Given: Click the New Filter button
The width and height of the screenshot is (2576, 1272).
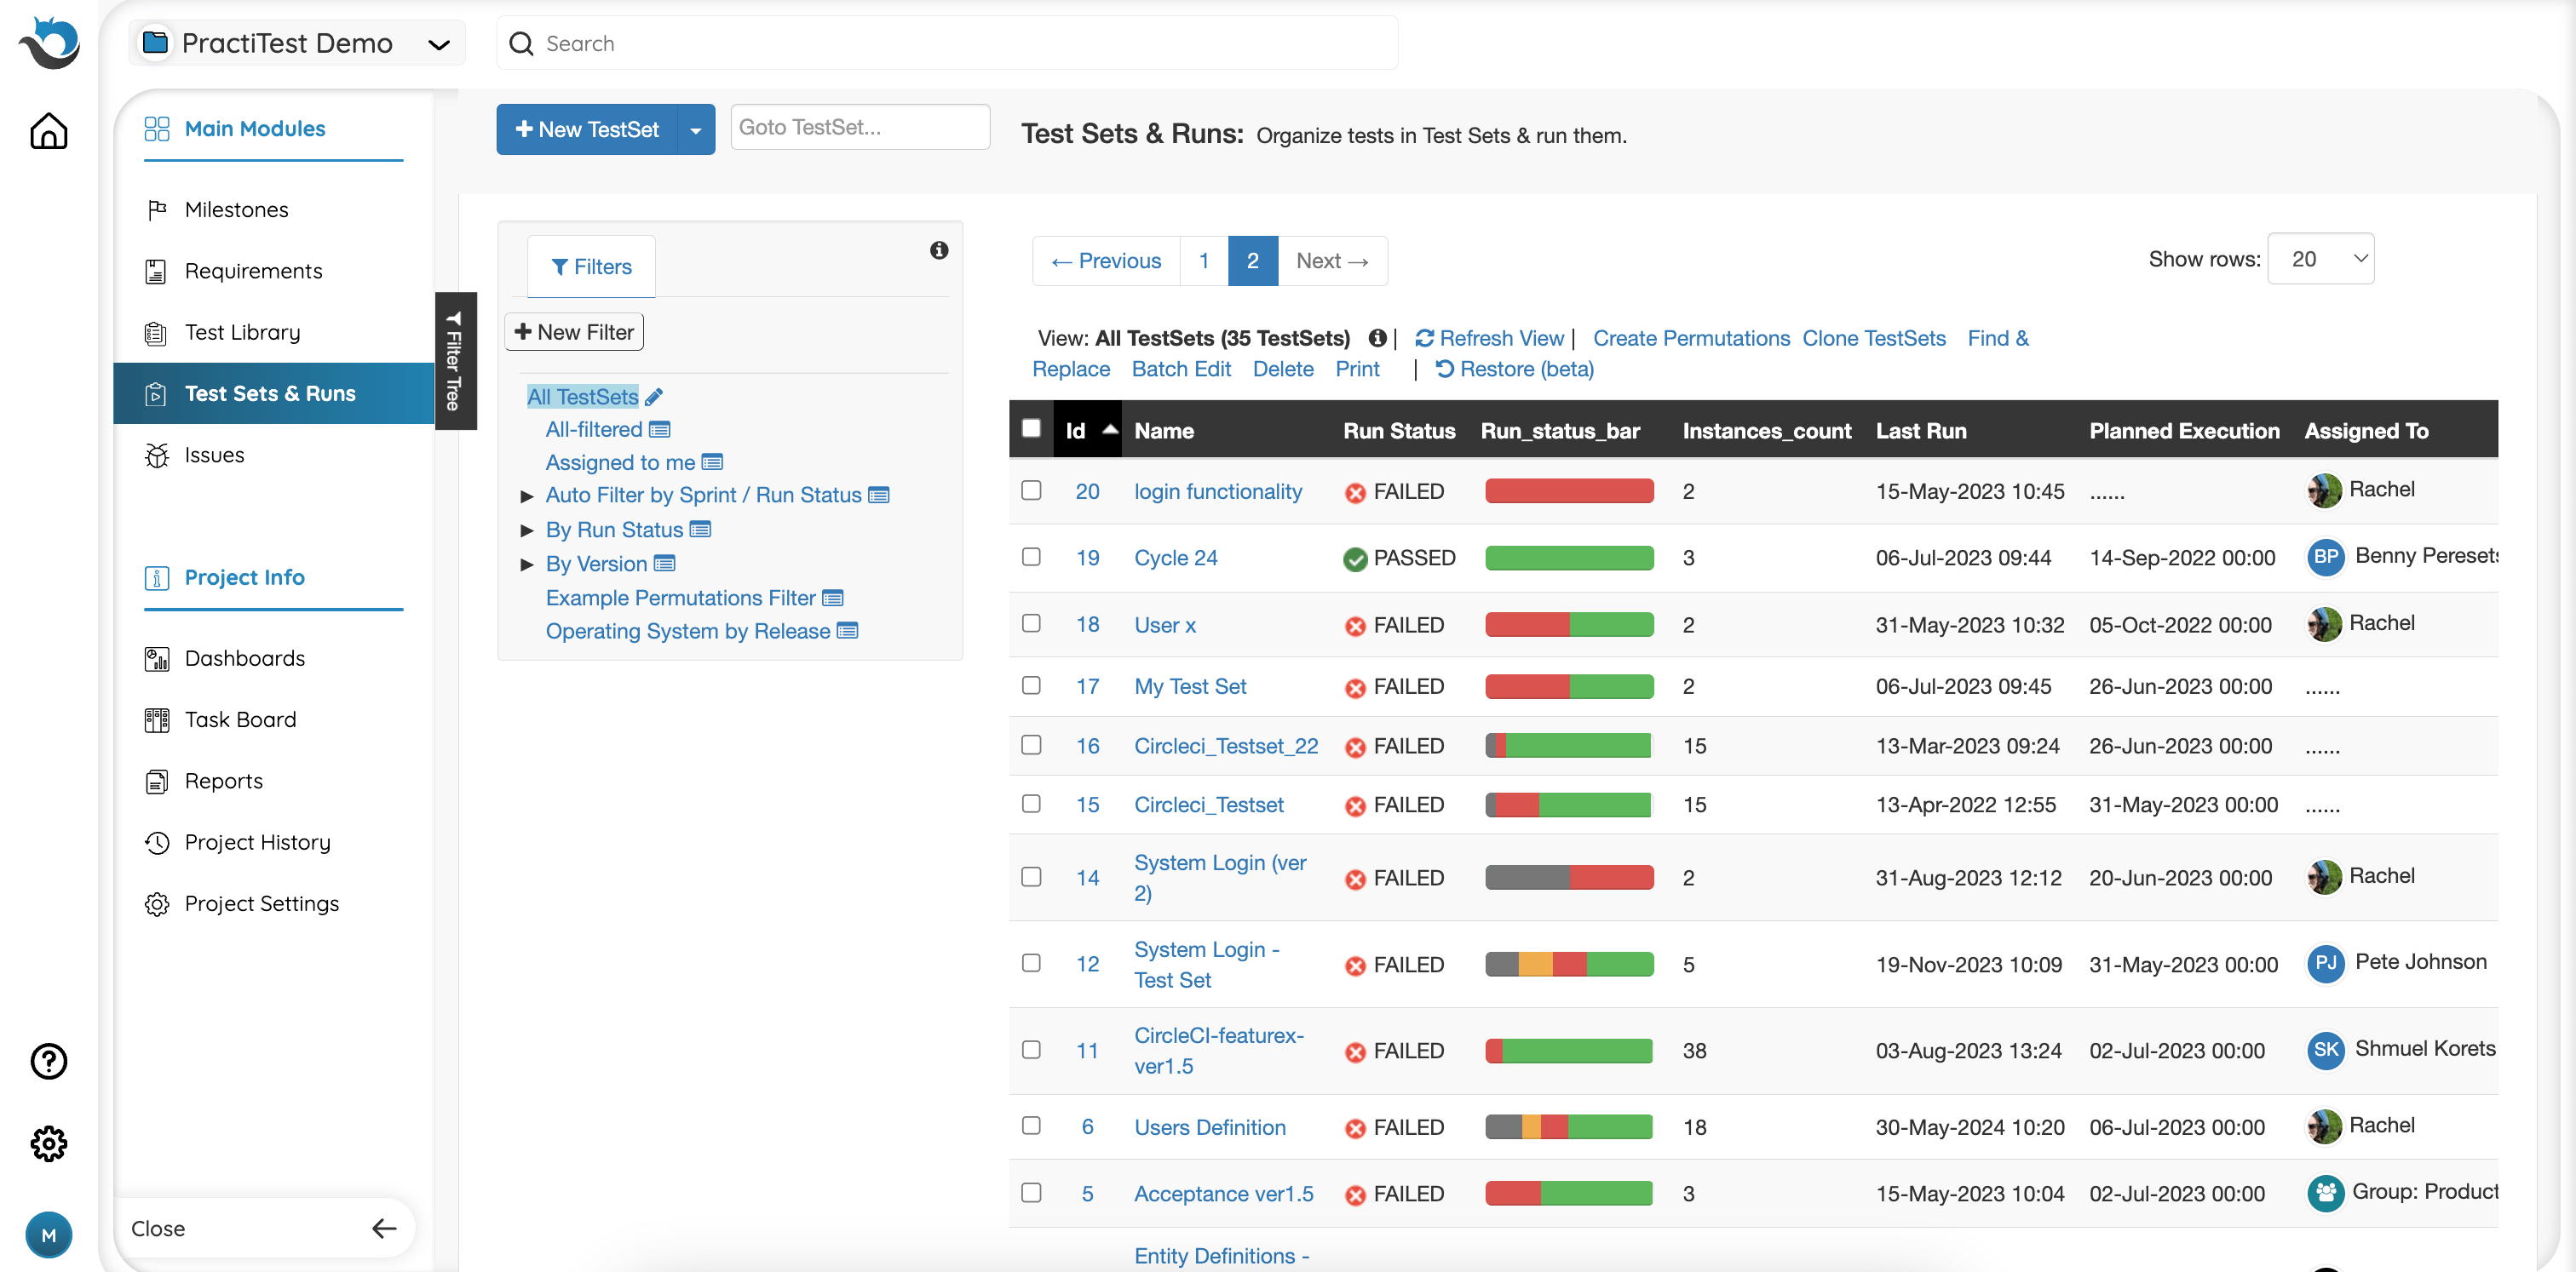Looking at the screenshot, I should click(574, 332).
